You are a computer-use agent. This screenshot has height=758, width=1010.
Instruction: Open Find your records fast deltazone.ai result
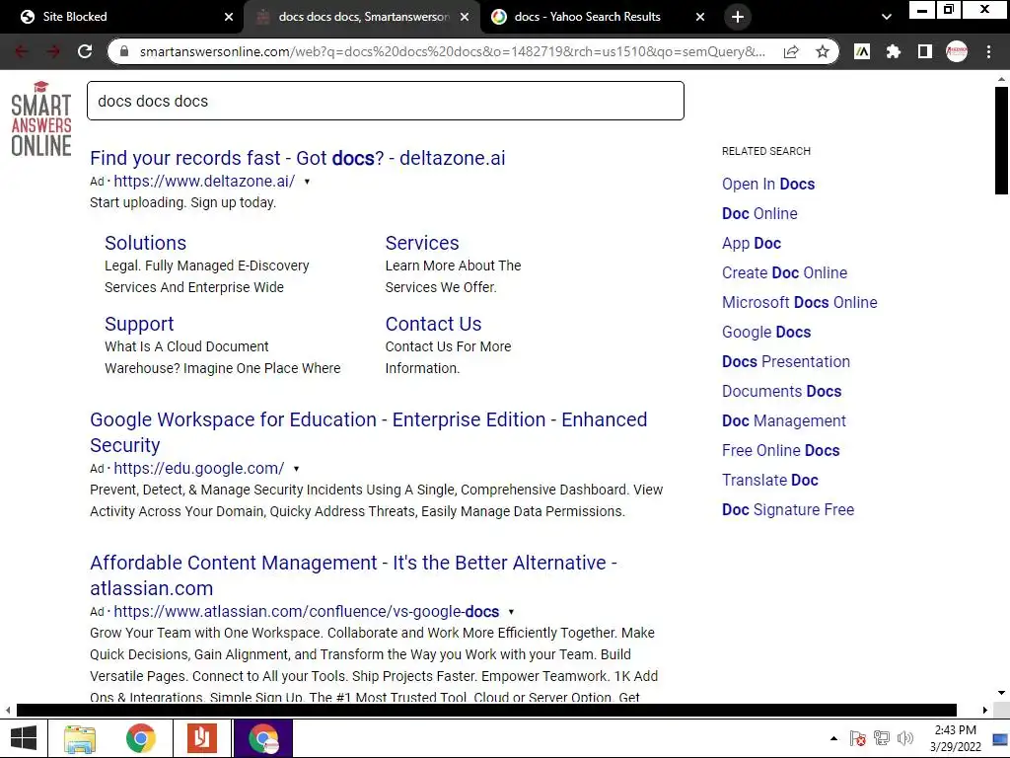point(298,158)
